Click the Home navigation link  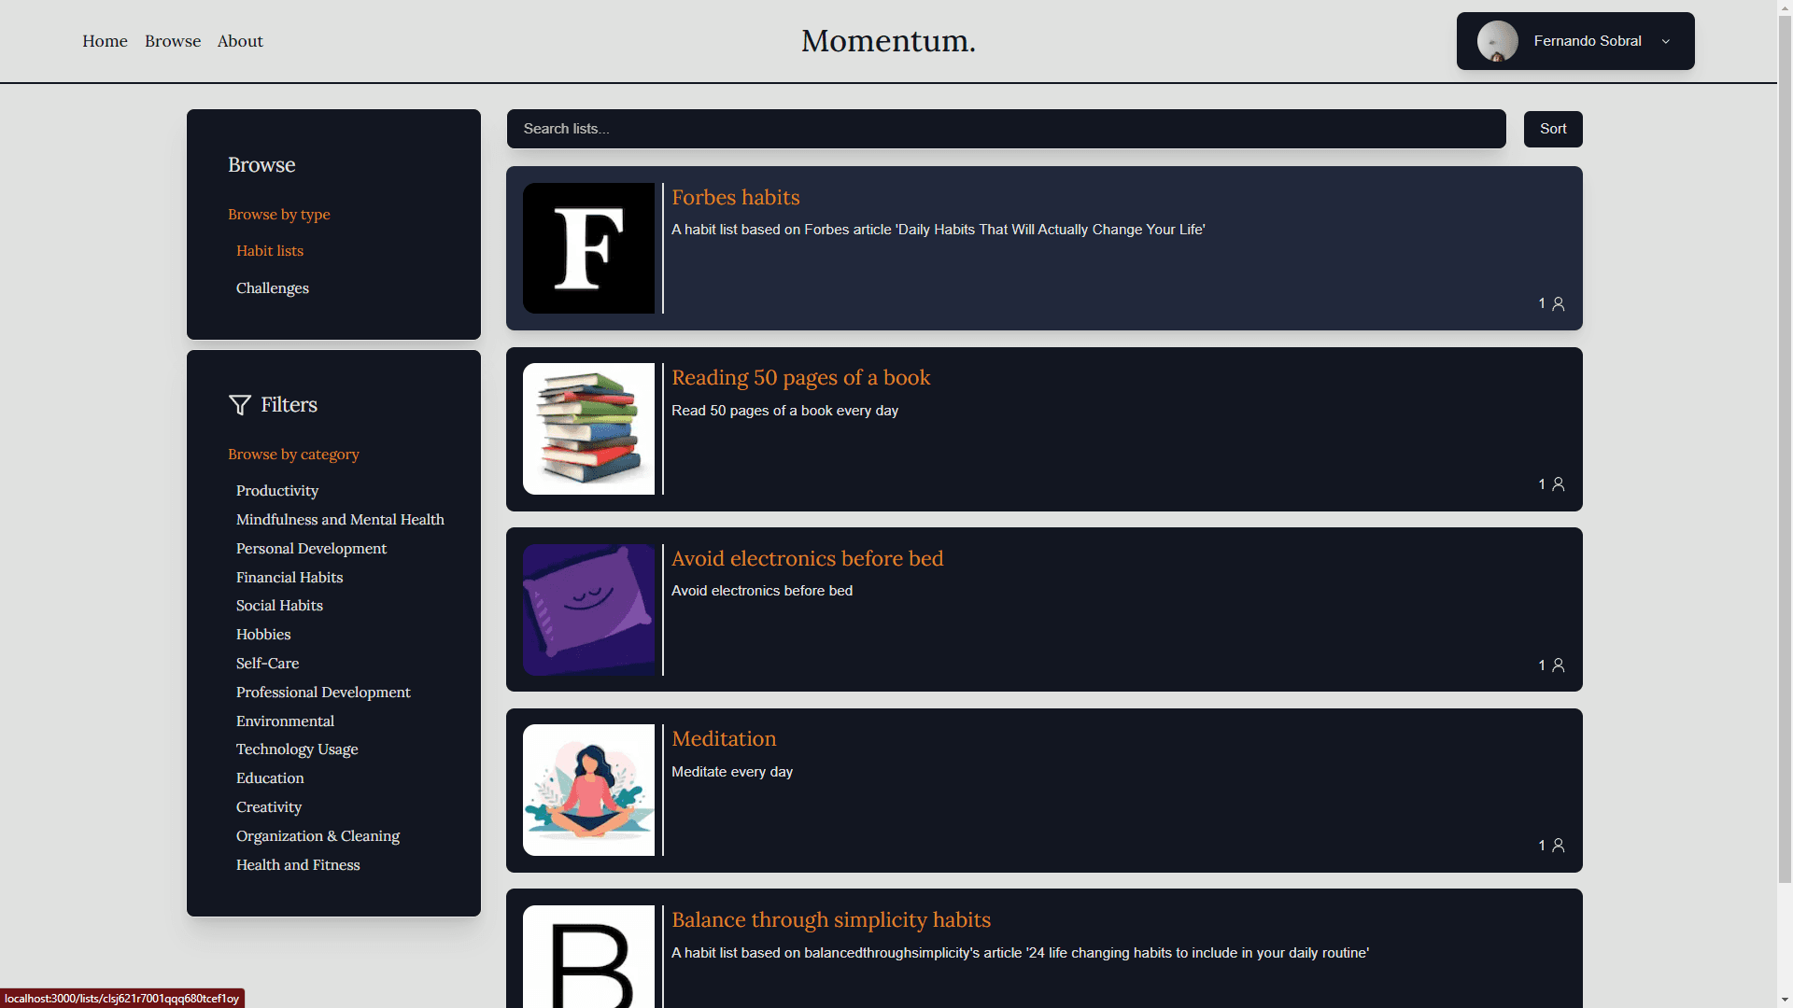click(105, 41)
